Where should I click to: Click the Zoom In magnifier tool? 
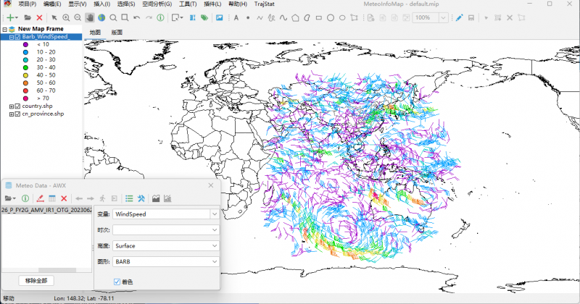[66, 17]
